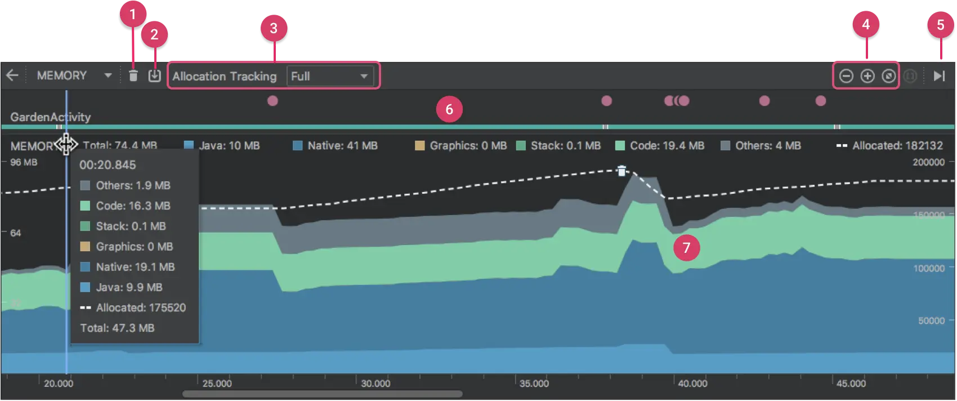Click the Others: 4 MB legend entry

761,145
